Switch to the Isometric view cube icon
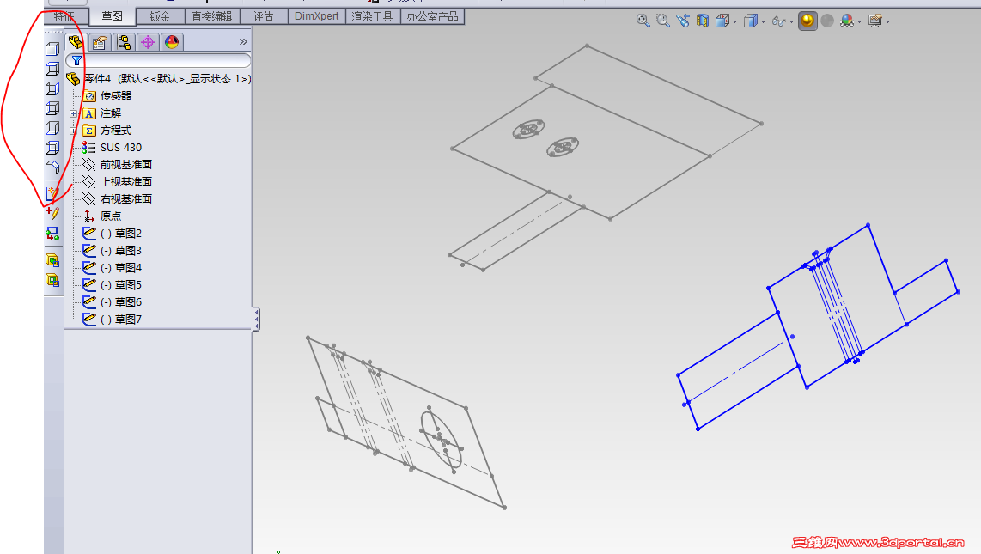The height and width of the screenshot is (554, 981). pos(52,167)
